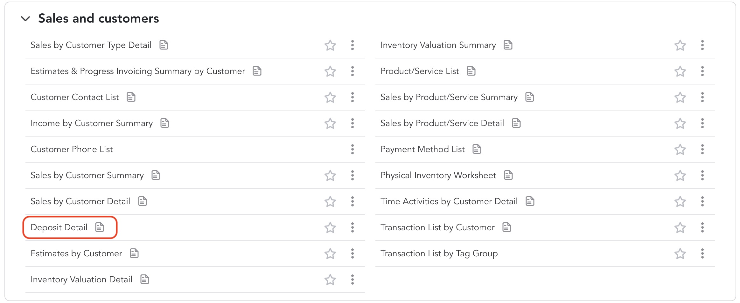Open three-dot menu for Sales by Customer Detail
The height and width of the screenshot is (303, 740).
point(352,201)
